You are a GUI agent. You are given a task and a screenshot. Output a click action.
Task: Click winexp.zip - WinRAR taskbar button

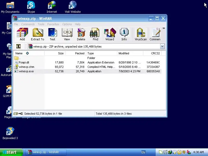point(46,152)
